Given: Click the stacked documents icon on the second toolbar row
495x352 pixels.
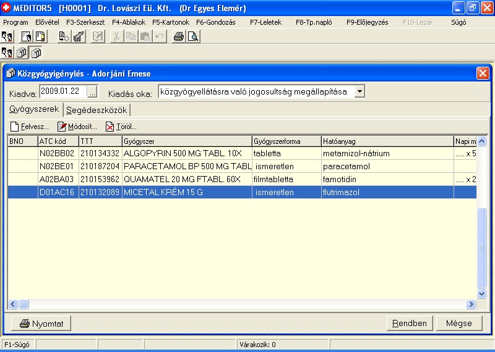Looking at the screenshot, I should tap(22, 53).
